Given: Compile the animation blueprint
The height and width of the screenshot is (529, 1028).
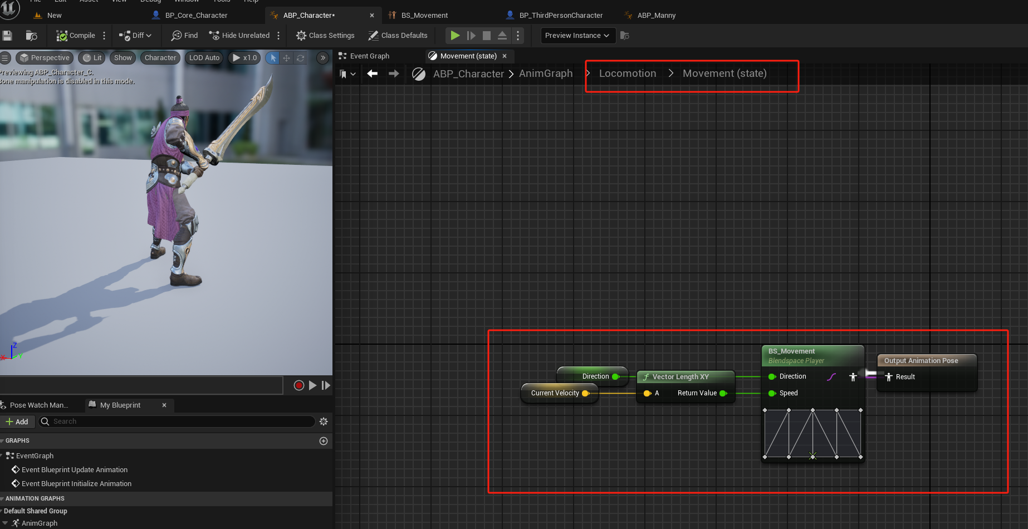Looking at the screenshot, I should (76, 36).
